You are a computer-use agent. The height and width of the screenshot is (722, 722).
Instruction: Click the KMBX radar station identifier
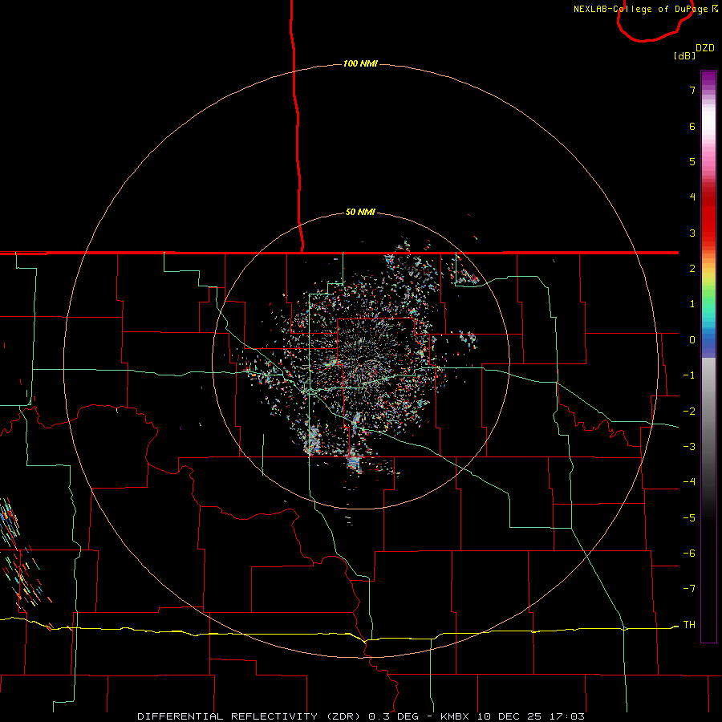455,716
